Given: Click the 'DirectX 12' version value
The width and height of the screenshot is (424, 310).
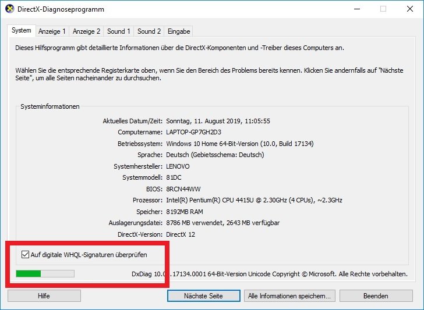Looking at the screenshot, I should point(181,234).
